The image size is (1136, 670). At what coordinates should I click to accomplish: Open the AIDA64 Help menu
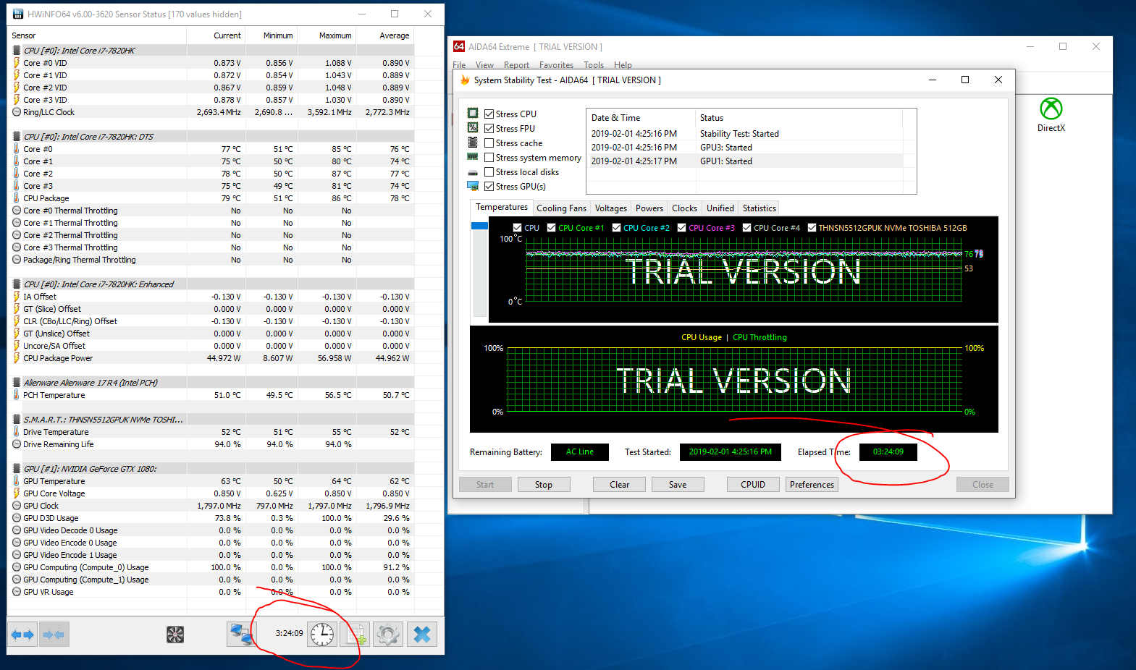(623, 65)
